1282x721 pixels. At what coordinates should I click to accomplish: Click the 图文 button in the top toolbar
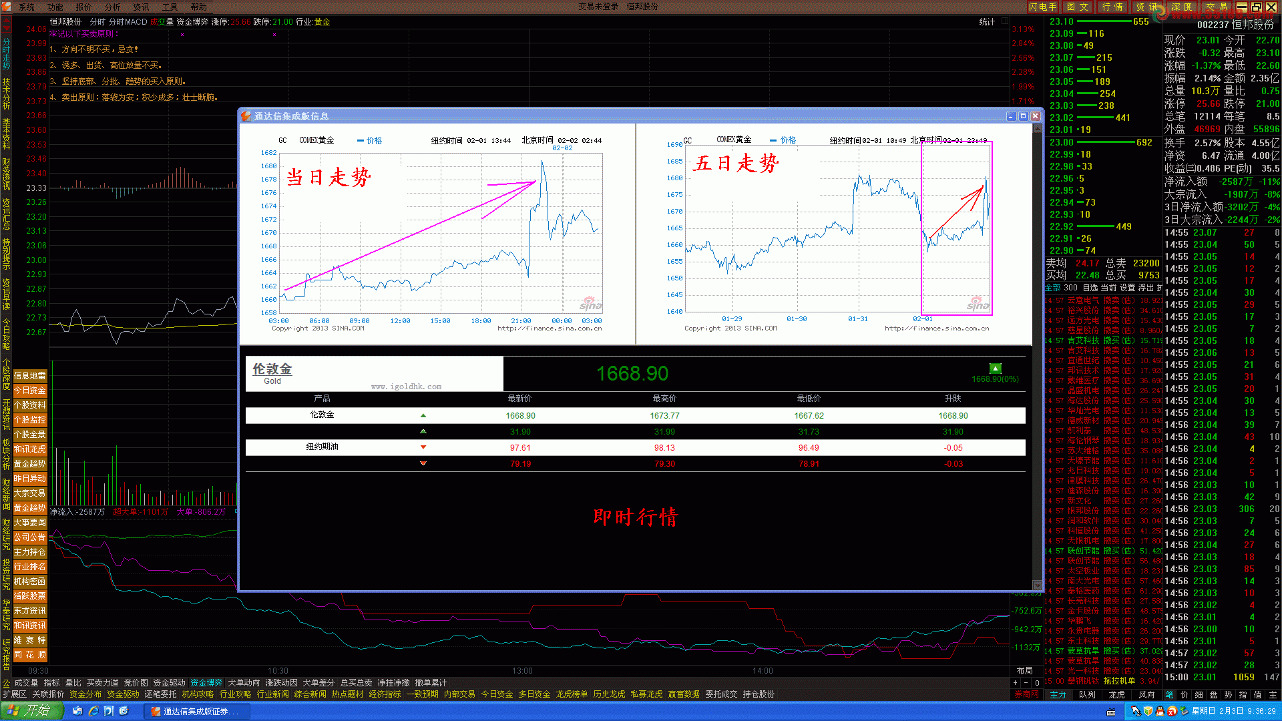click(1077, 7)
